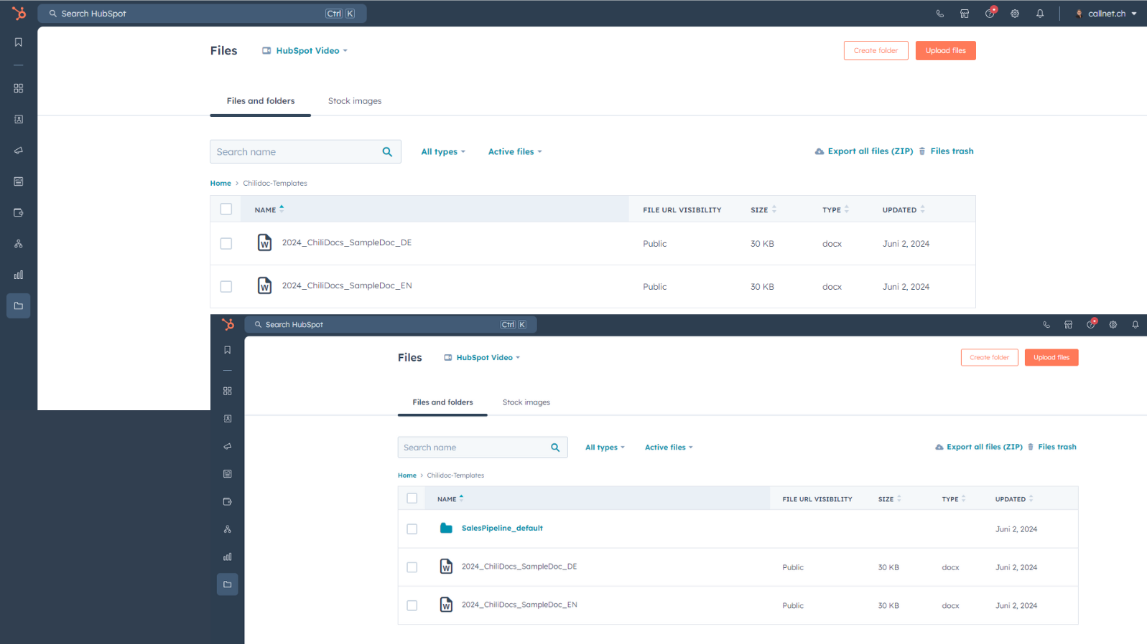Click Export all files (ZIP) in the upper window
The image size is (1147, 644).
tap(864, 151)
